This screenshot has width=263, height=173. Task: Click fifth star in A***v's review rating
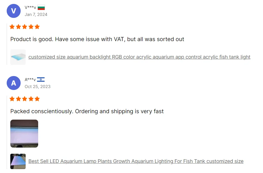coord(37,99)
